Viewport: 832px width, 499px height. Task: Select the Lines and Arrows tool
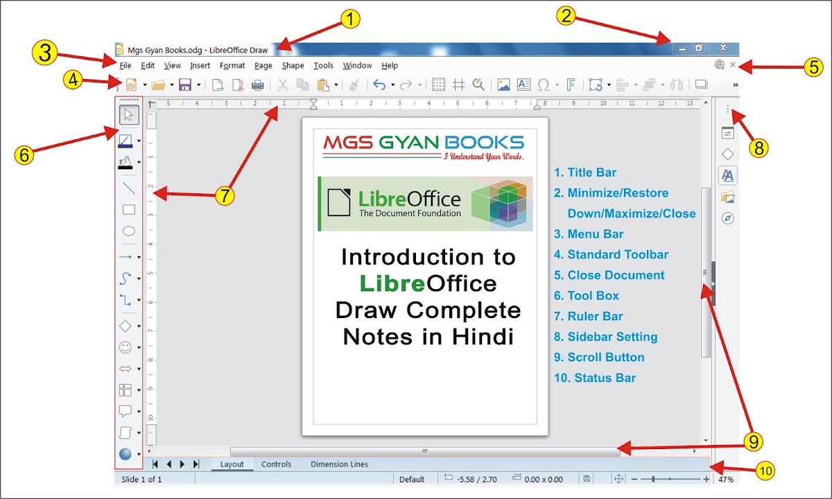point(126,256)
